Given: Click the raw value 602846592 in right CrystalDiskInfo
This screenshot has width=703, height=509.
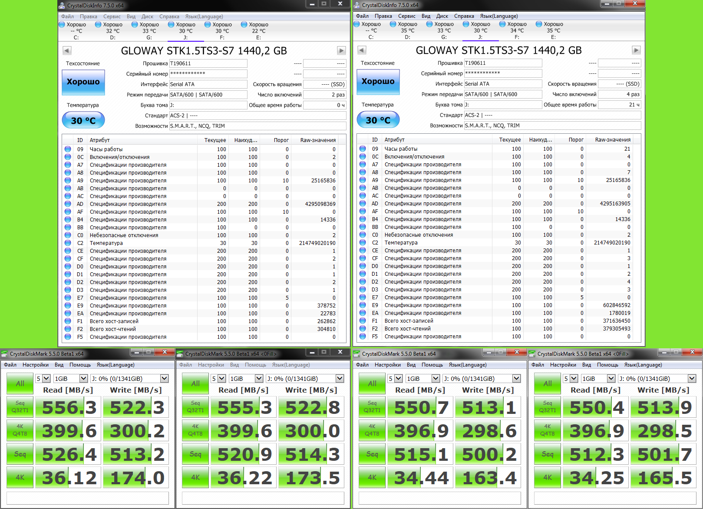Looking at the screenshot, I should point(617,305).
